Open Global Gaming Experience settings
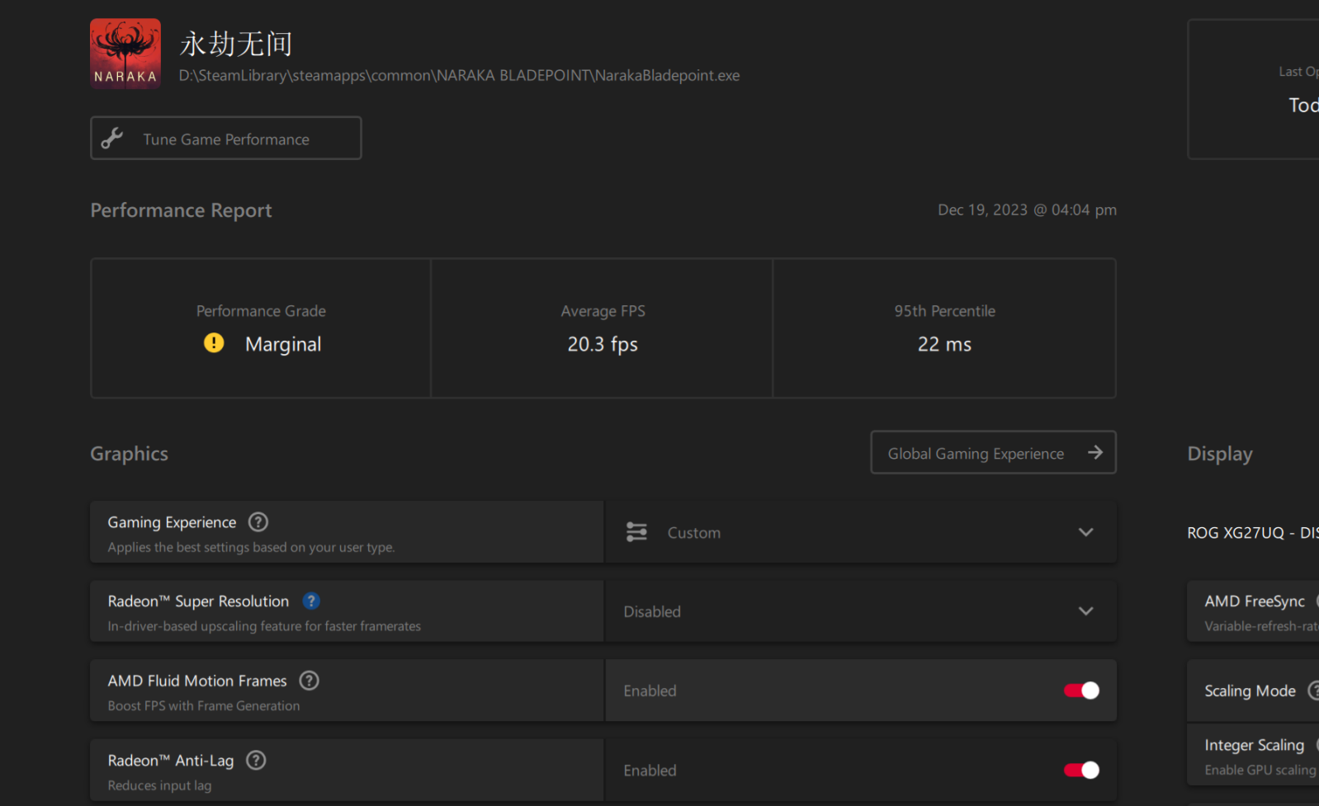Image resolution: width=1319 pixels, height=806 pixels. pos(976,453)
